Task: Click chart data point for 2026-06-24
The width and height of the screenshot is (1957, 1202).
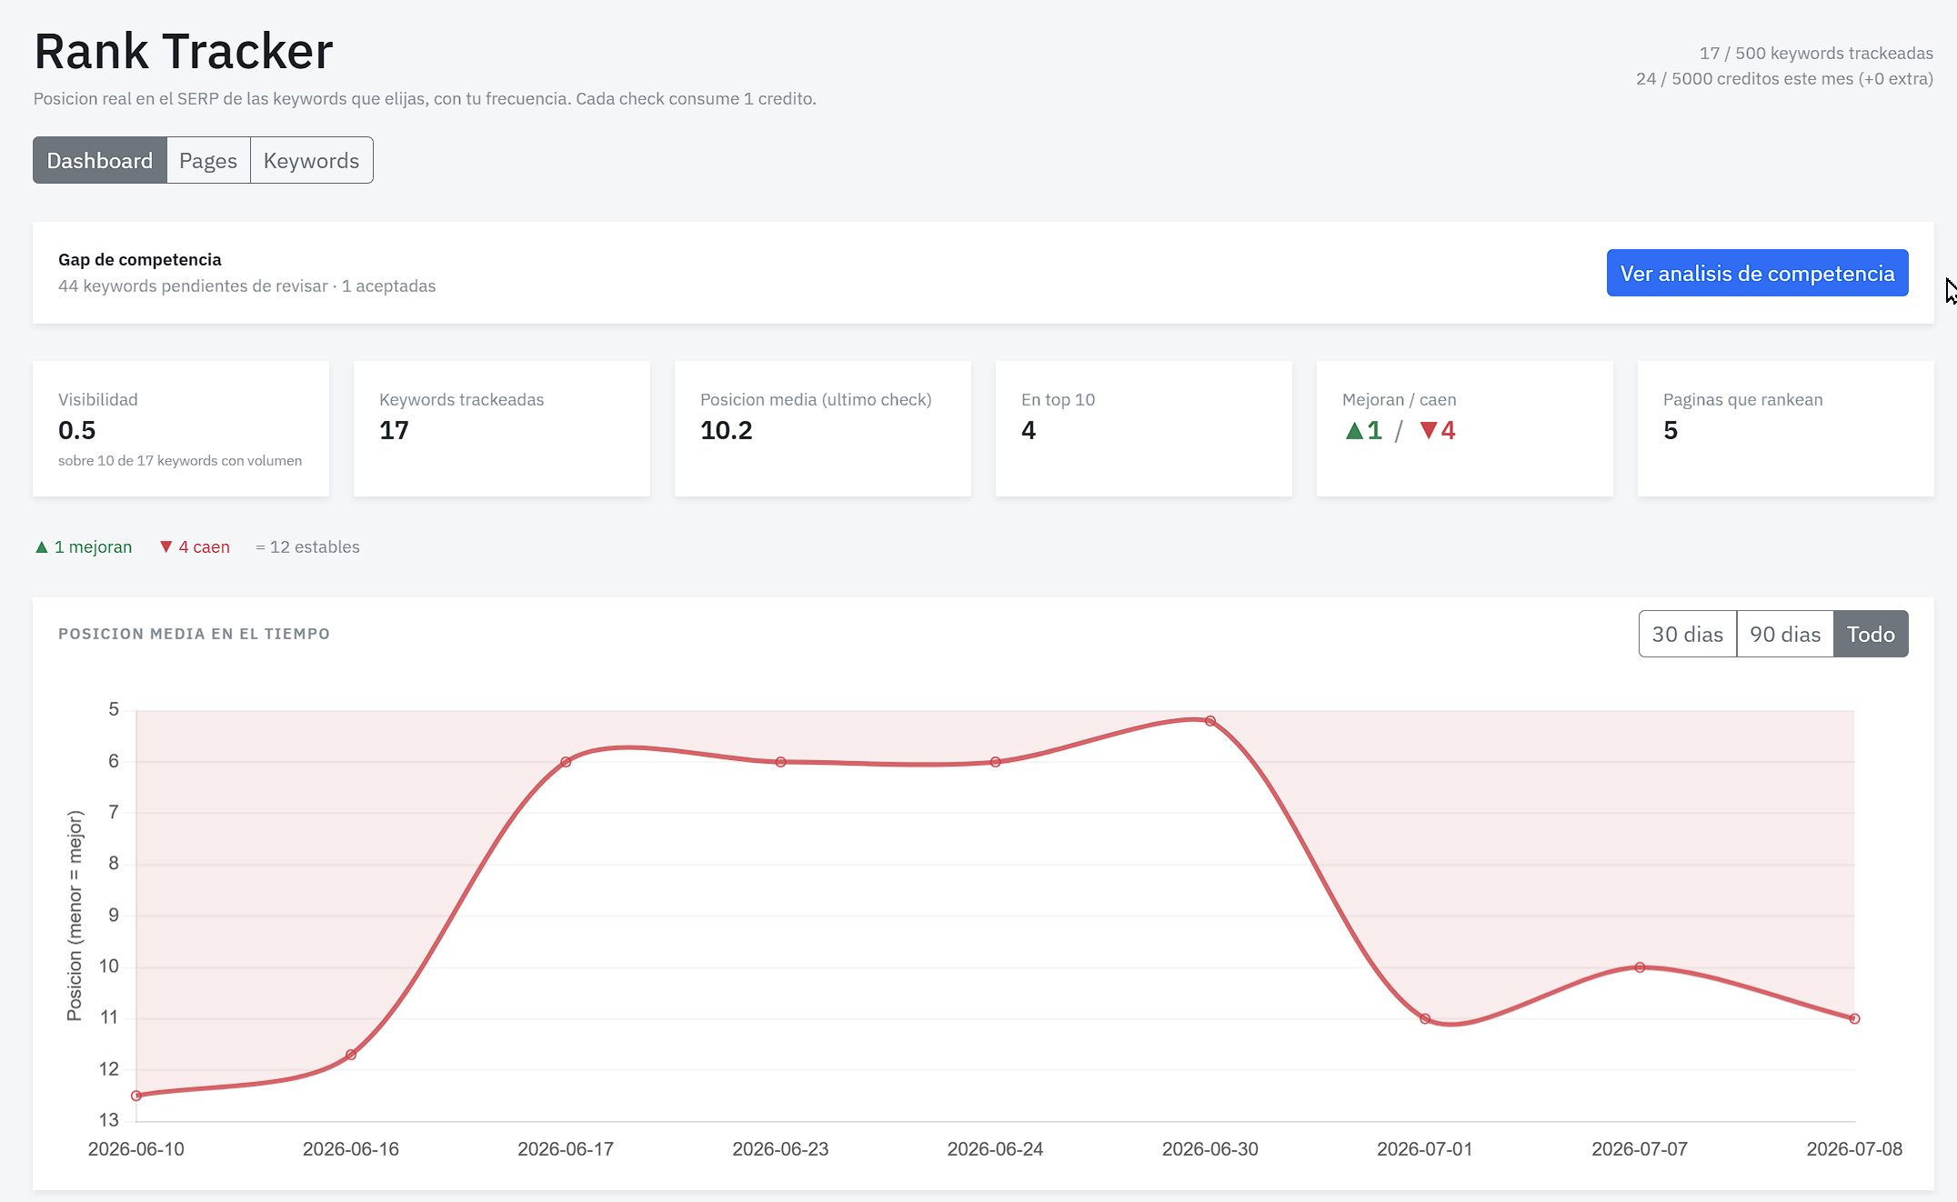Action: (x=996, y=762)
